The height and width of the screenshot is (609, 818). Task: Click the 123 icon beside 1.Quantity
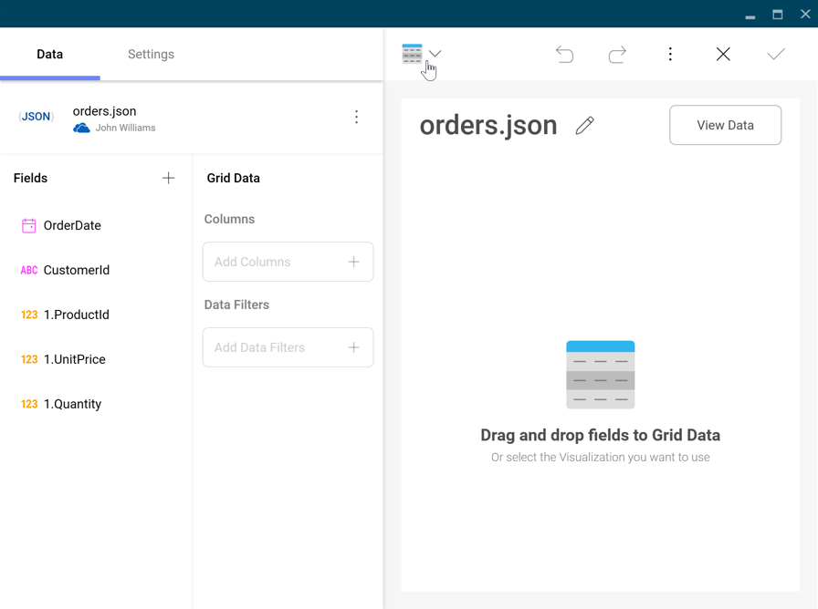pos(29,404)
